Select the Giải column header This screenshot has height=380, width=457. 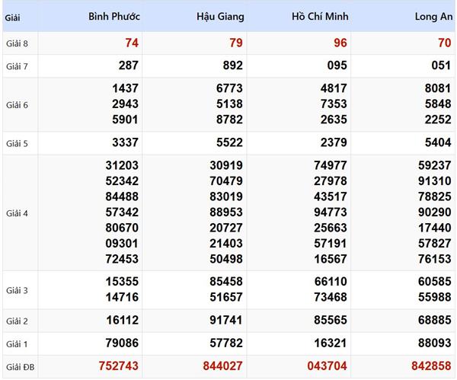click(12, 18)
